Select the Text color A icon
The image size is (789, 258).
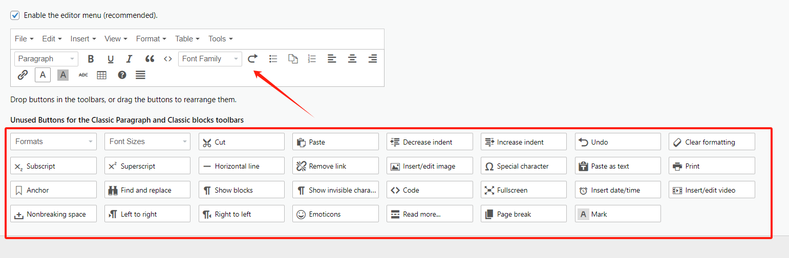[42, 75]
